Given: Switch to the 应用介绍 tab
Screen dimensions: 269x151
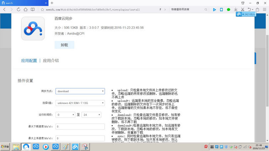Looking at the screenshot, I should point(51,61).
